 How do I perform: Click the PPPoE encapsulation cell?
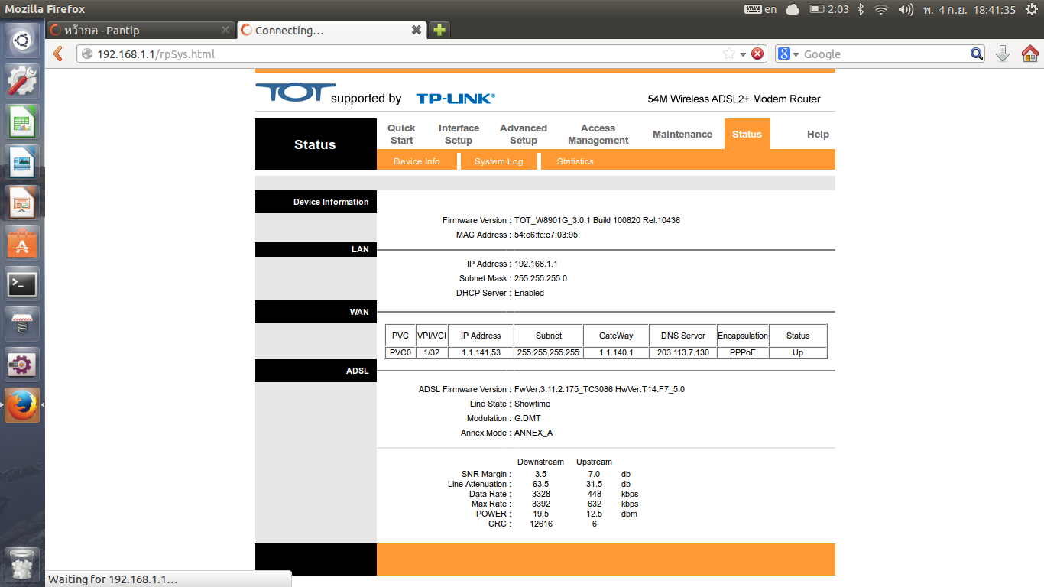(742, 352)
